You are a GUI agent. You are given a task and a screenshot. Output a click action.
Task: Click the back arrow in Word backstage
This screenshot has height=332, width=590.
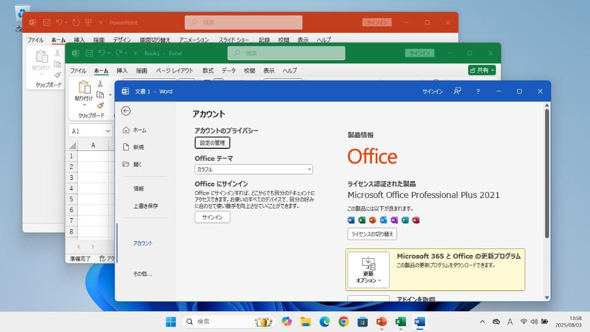coord(126,111)
